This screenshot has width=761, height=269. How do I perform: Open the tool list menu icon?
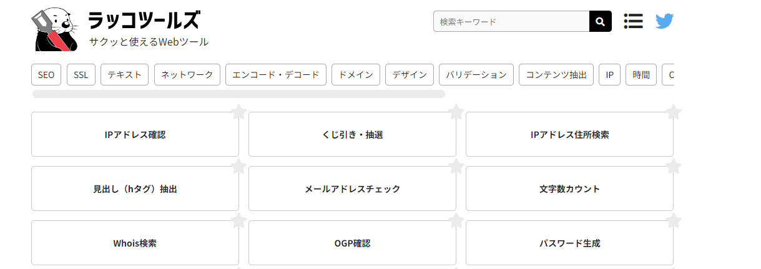(x=633, y=22)
